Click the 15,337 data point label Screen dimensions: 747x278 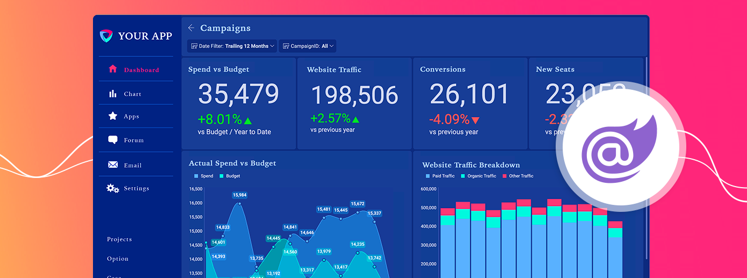(374, 213)
